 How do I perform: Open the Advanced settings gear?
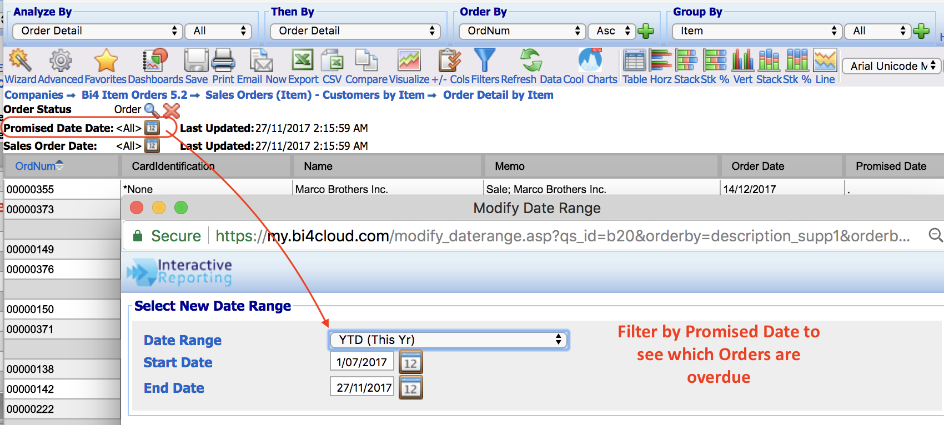click(61, 60)
